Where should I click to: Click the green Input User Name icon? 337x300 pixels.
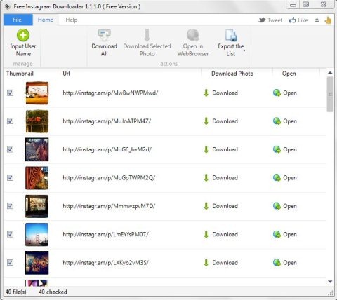(x=23, y=36)
